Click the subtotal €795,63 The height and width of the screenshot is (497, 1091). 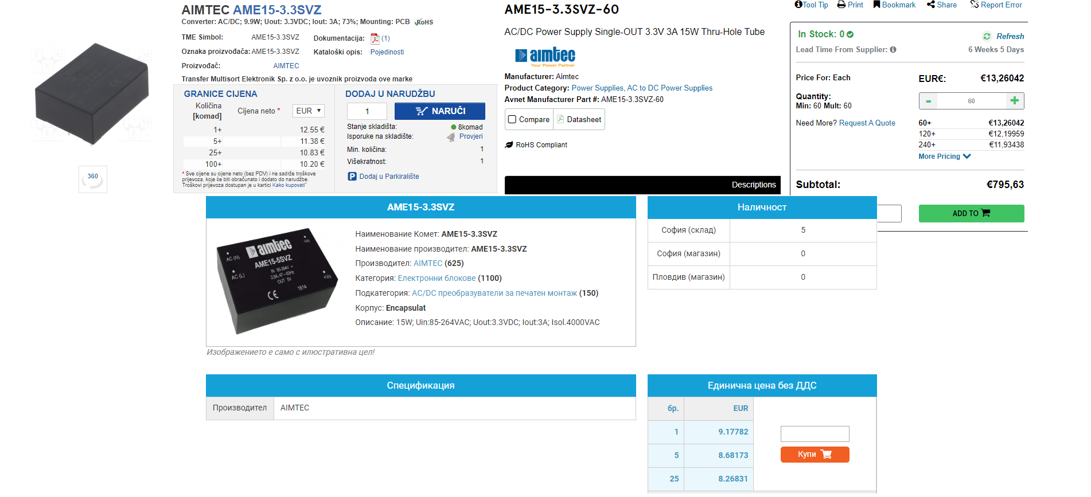tap(1005, 185)
